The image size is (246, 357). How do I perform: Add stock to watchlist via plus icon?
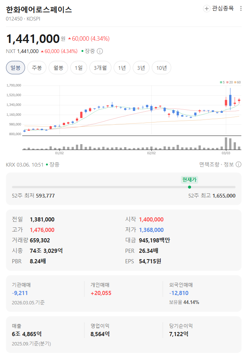point(207,9)
